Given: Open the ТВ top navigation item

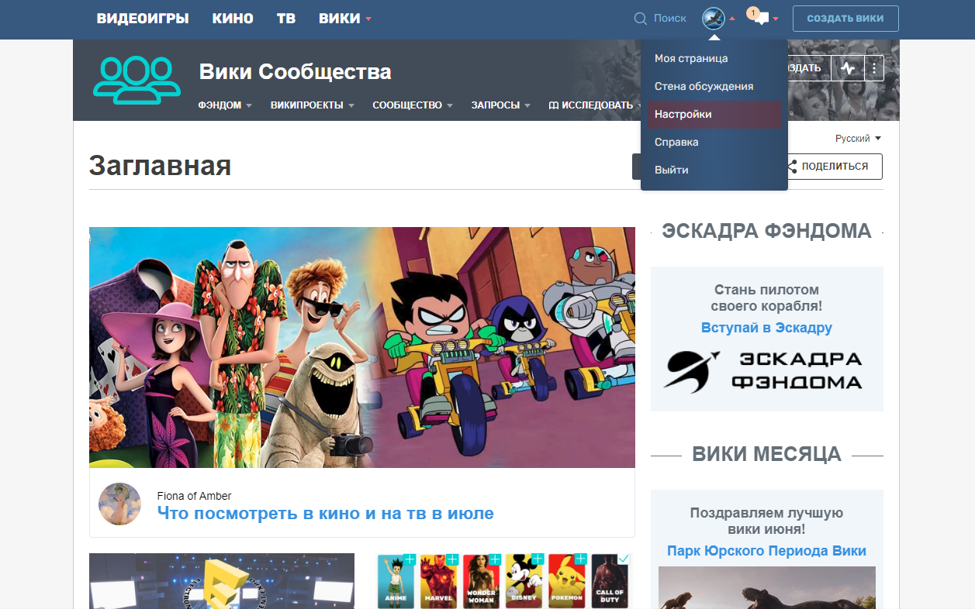Looking at the screenshot, I should pyautogui.click(x=286, y=19).
